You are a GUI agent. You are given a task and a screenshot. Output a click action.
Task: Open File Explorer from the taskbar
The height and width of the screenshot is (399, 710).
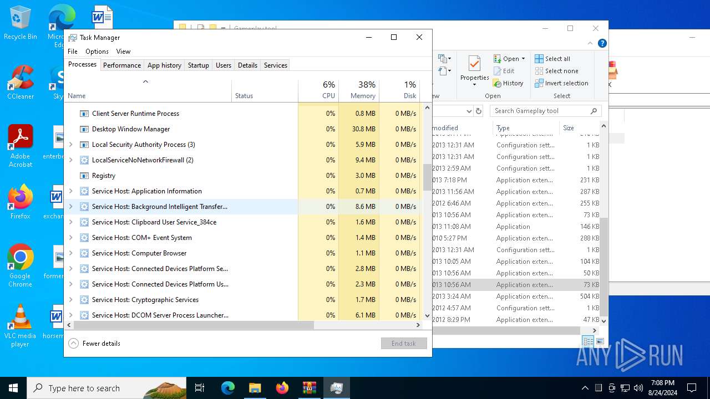click(x=255, y=388)
